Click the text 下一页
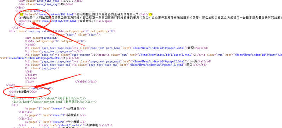The height and width of the screenshot is (128, 282). click(x=192, y=61)
